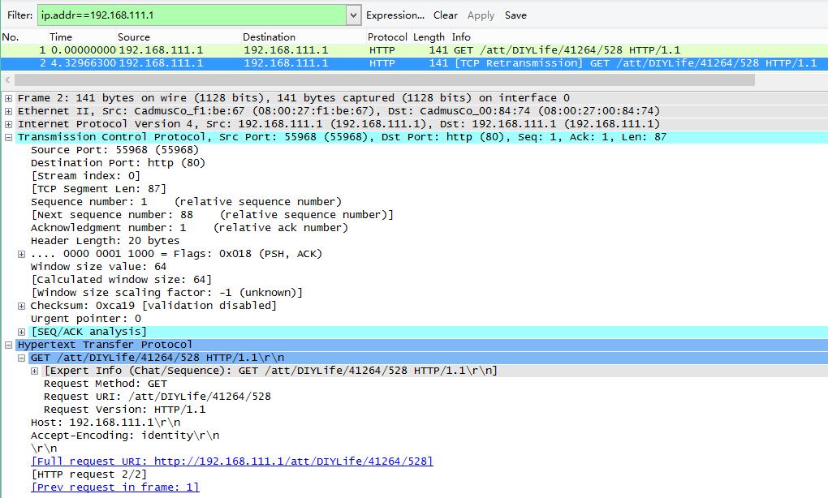Expand the Frame 2 tree node

(x=8, y=98)
